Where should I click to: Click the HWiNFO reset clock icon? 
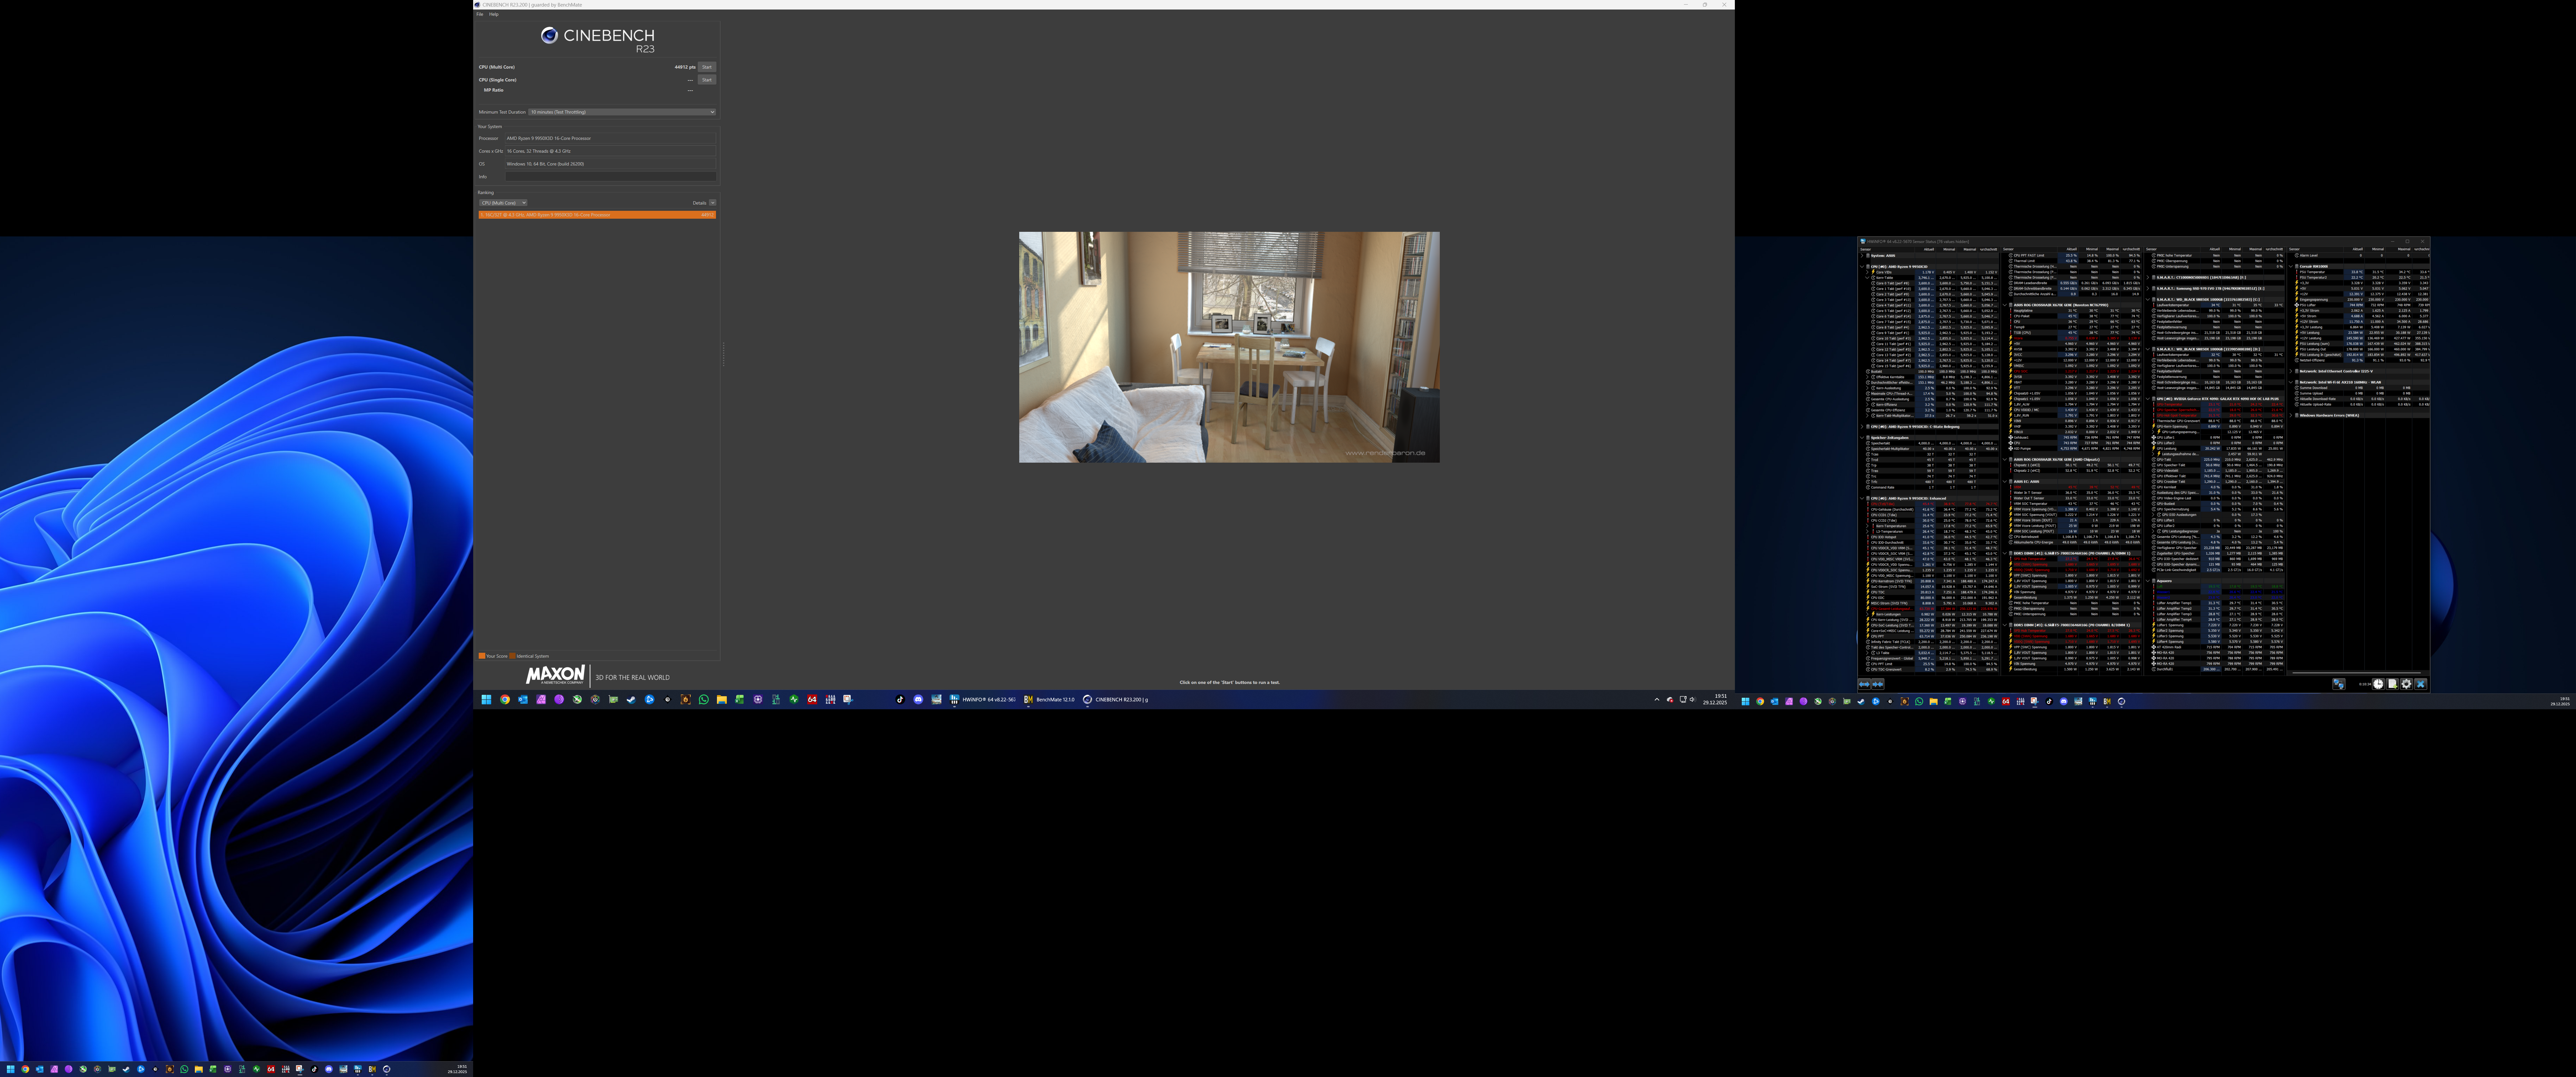pyautogui.click(x=2378, y=684)
